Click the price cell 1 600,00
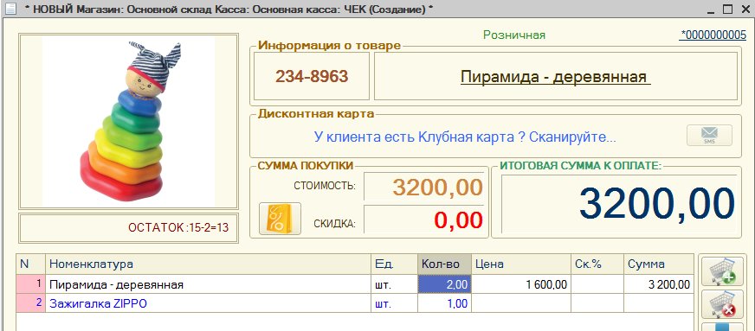Viewport: 755px width, 331px height. coord(521,284)
